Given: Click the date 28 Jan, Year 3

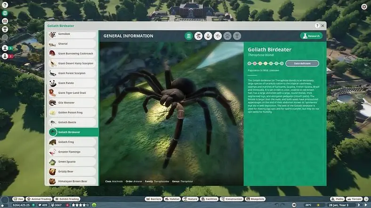Looking at the screenshot, I should 339,205.
